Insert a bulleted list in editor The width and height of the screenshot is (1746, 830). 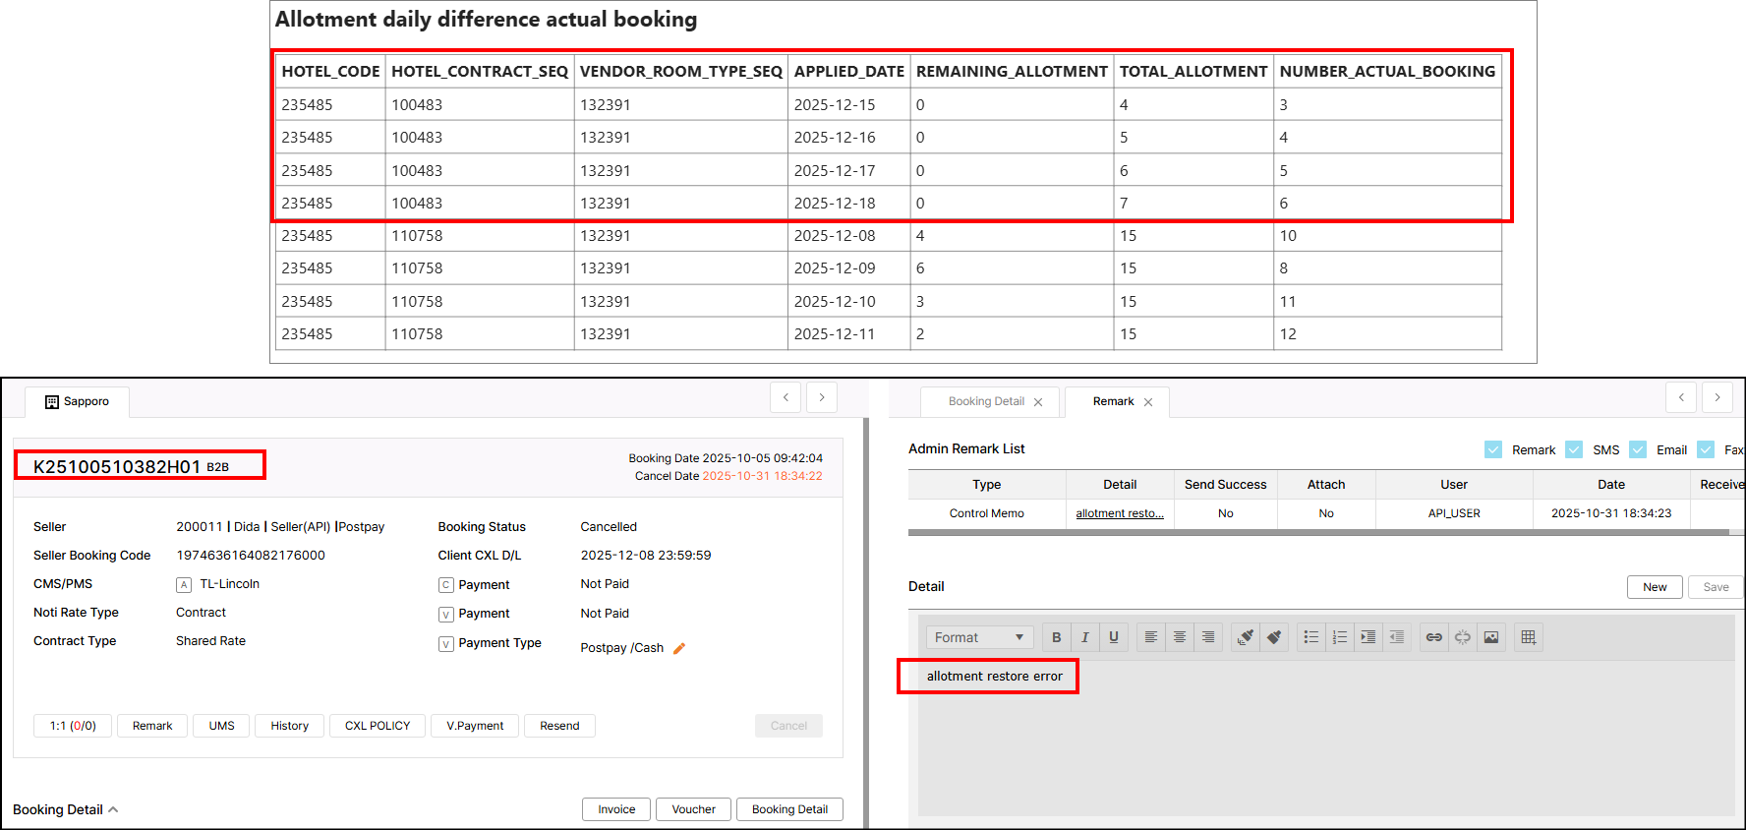[x=1310, y=637]
